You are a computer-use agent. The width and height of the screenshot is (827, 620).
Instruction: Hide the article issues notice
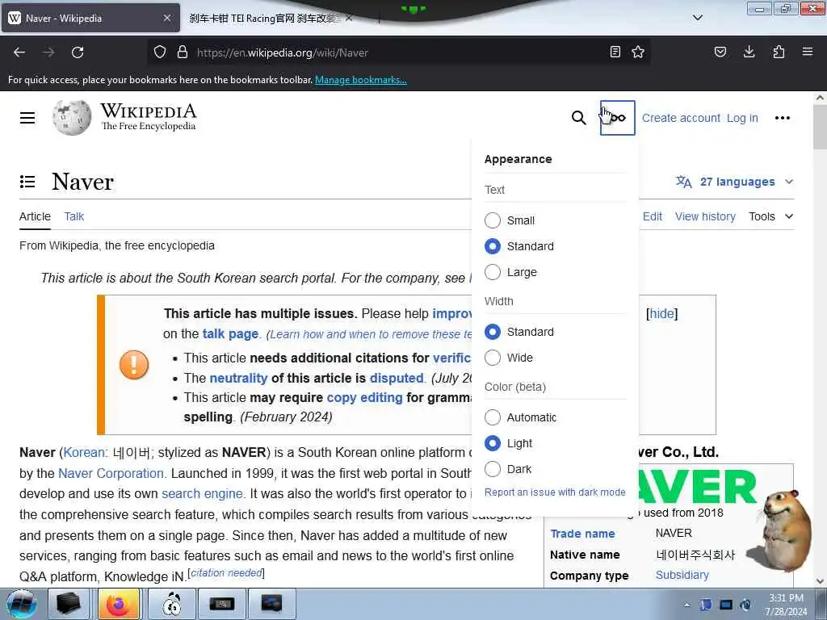[x=662, y=314]
